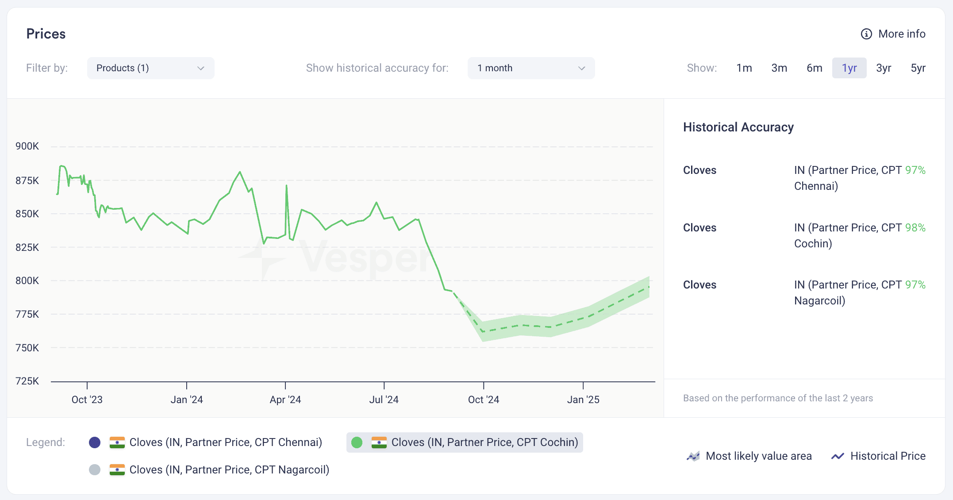This screenshot has width=953, height=500.
Task: Click the Jan '25 axis marker
Action: coord(583,400)
